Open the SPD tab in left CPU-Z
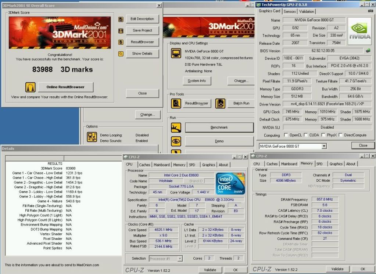Viewport: 376px width, 274px height. tap(192, 165)
